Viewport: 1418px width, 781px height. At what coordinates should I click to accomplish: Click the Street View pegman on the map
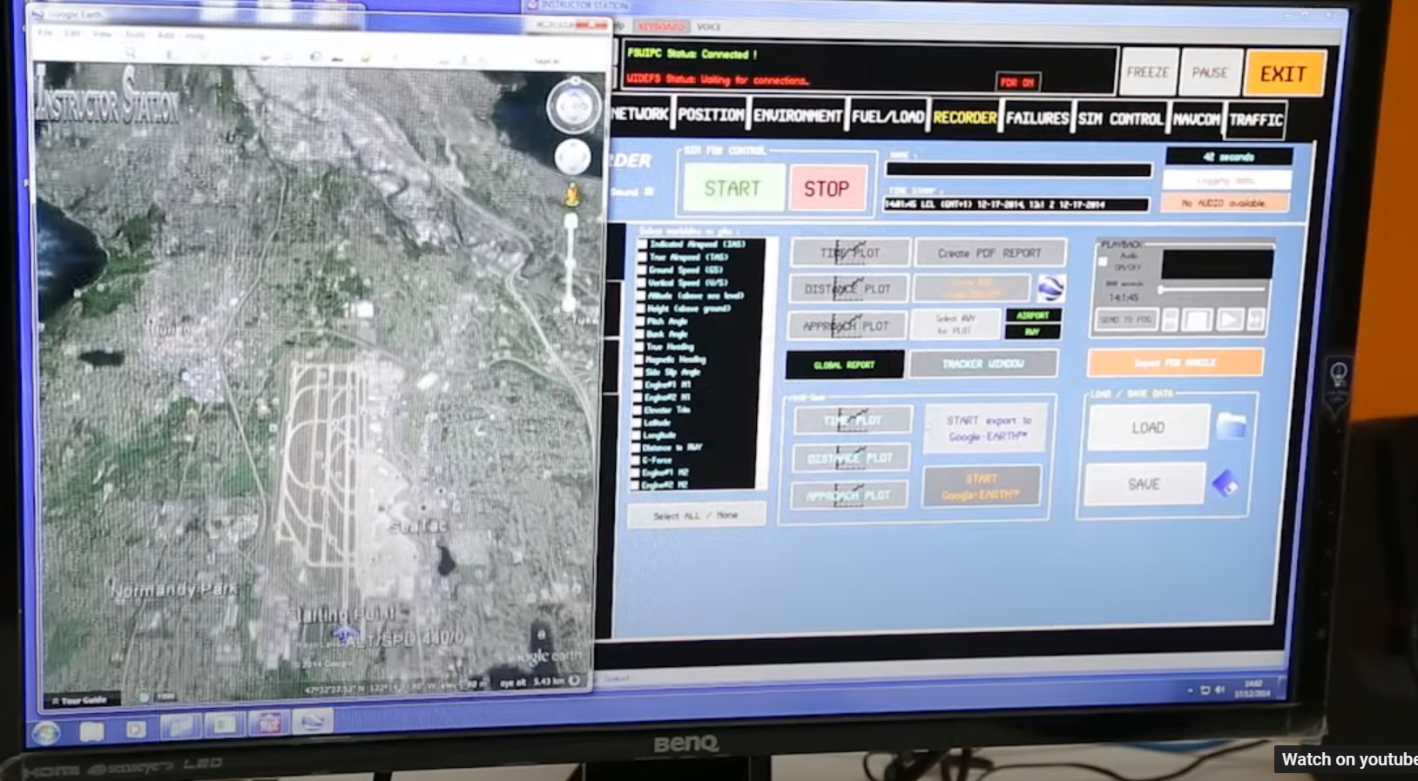click(x=572, y=196)
